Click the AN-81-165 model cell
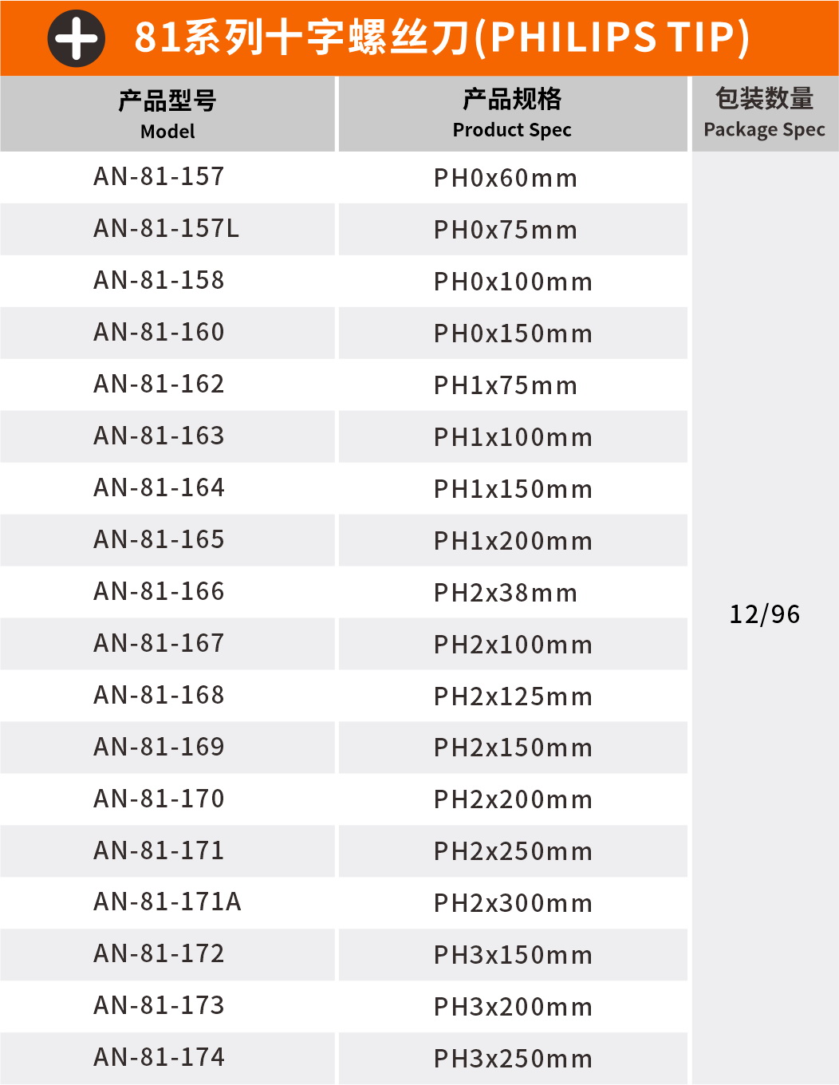839x1085 pixels. pos(159,539)
